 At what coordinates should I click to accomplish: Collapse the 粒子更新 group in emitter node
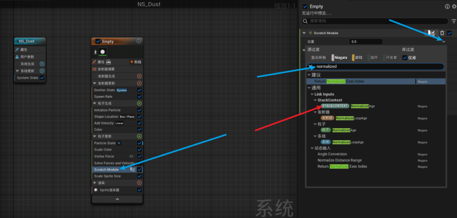(x=95, y=136)
